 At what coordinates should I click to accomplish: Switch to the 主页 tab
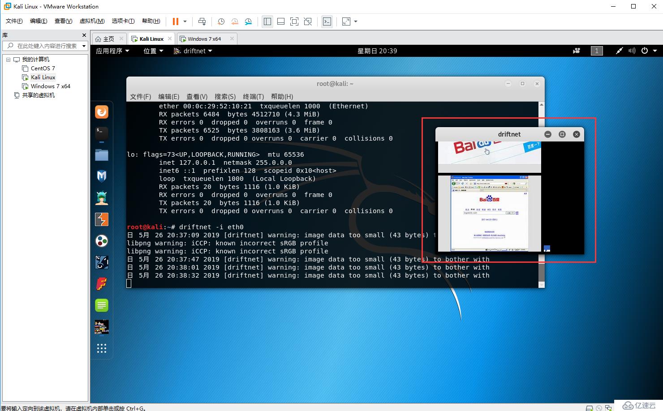point(108,39)
